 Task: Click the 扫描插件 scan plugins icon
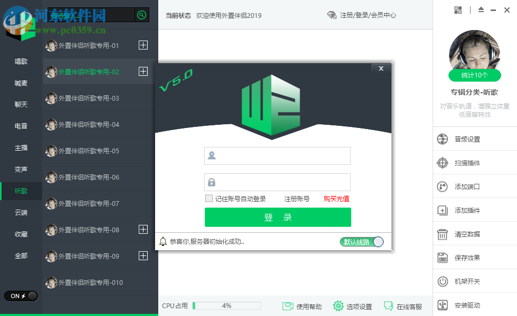442,162
